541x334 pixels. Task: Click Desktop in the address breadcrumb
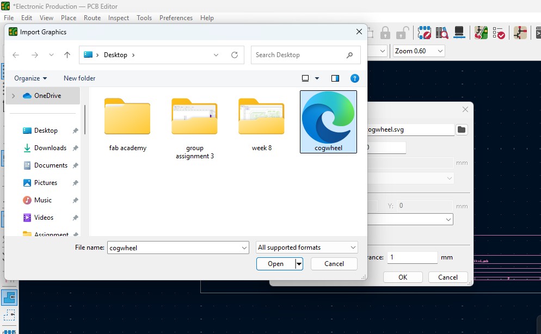115,55
